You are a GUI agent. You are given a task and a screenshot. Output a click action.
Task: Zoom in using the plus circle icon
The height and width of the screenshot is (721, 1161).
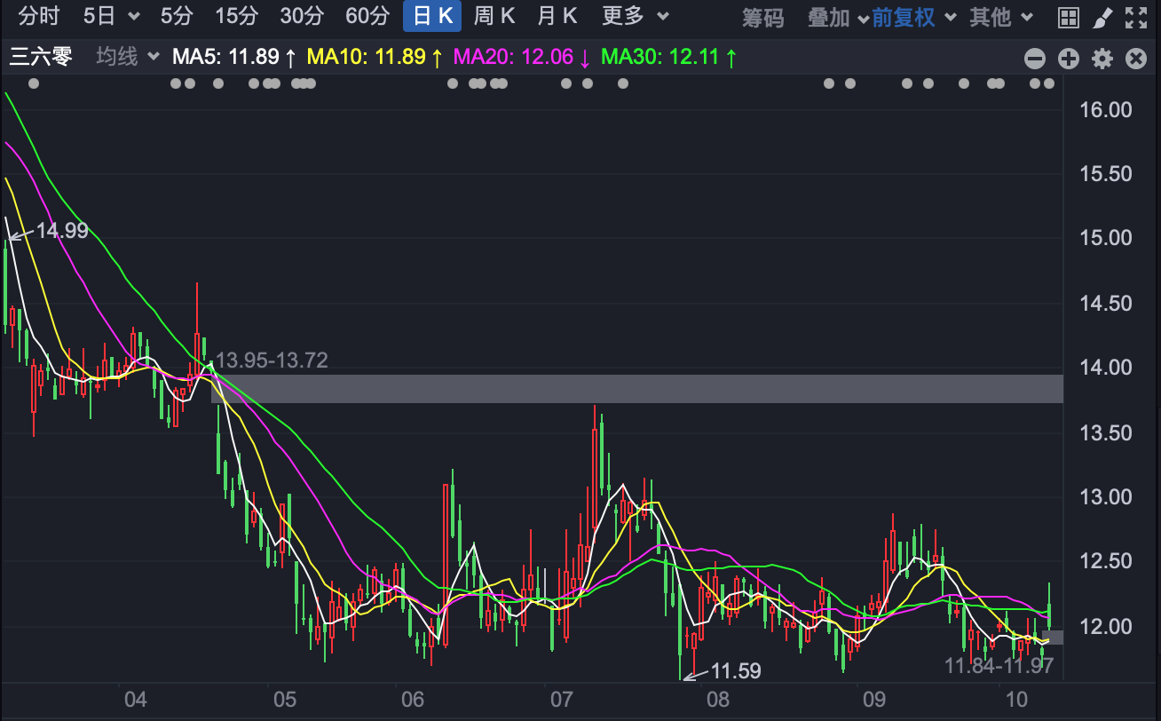(1069, 59)
